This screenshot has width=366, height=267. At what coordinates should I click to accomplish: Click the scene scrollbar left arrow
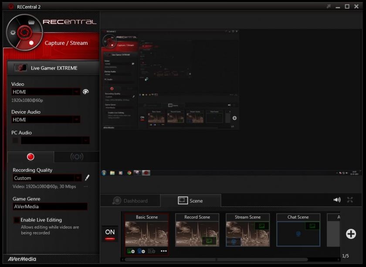coord(122,260)
